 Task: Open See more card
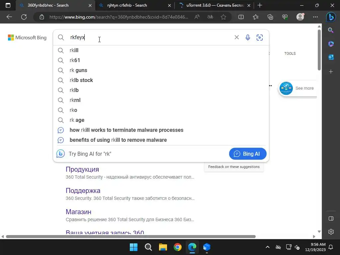(x=297, y=88)
